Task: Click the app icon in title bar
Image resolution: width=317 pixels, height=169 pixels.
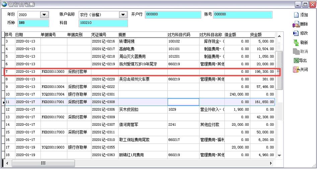Action: tap(4, 4)
